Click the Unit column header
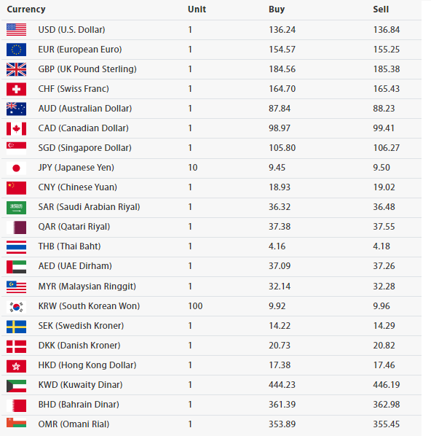 197,9
